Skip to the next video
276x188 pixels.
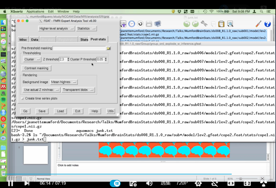pyautogui.click(x=27, y=183)
